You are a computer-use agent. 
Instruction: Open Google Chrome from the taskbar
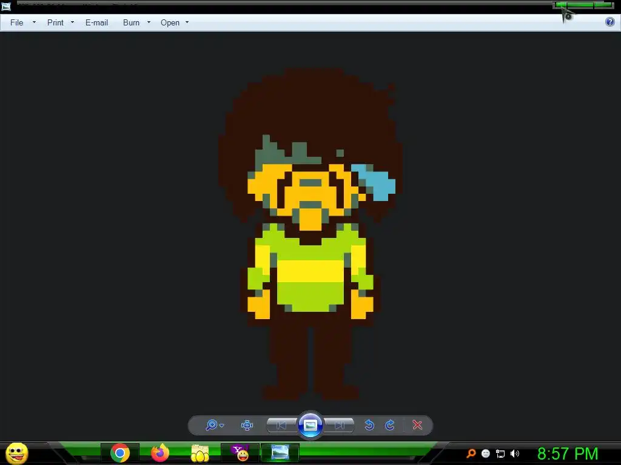(120, 453)
